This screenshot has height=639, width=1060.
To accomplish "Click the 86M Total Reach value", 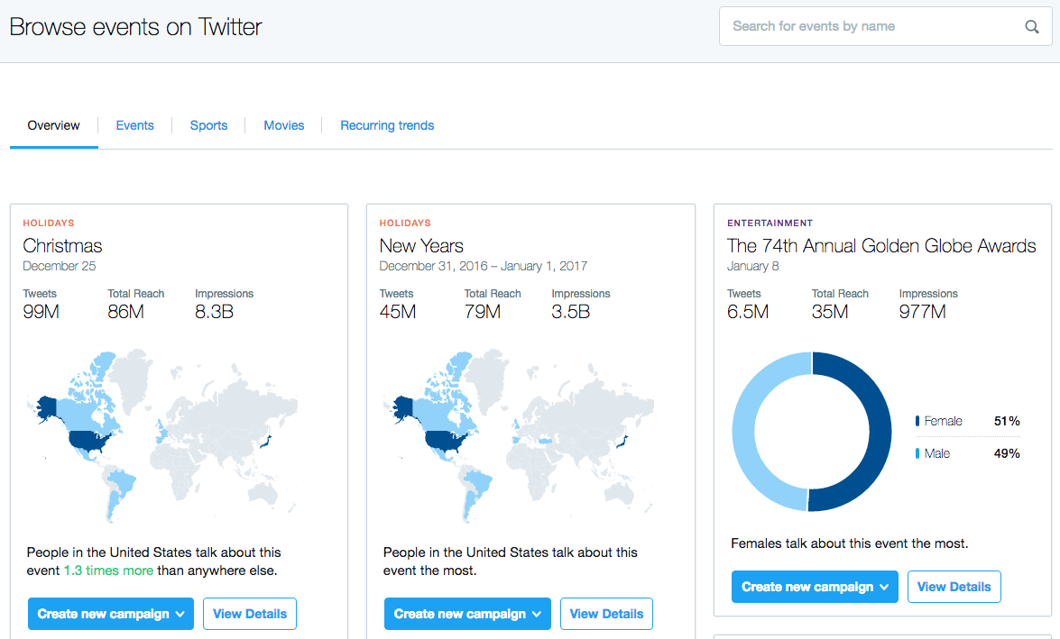I will coord(125,312).
